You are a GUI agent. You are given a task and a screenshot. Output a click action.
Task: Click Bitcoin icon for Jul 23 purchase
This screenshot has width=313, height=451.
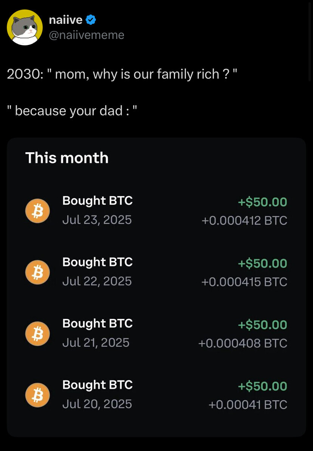pos(37,211)
